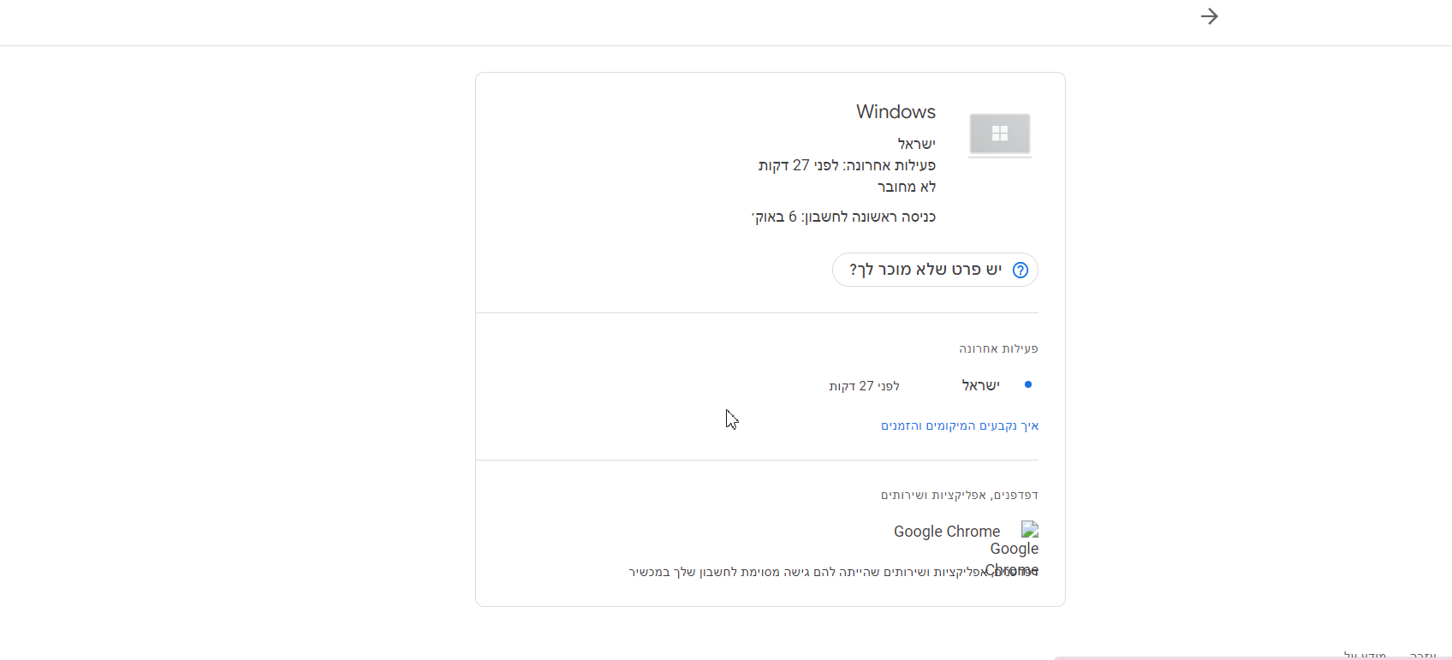Click the עזרה footer link
Image resolution: width=1452 pixels, height=660 pixels.
pos(1423,655)
